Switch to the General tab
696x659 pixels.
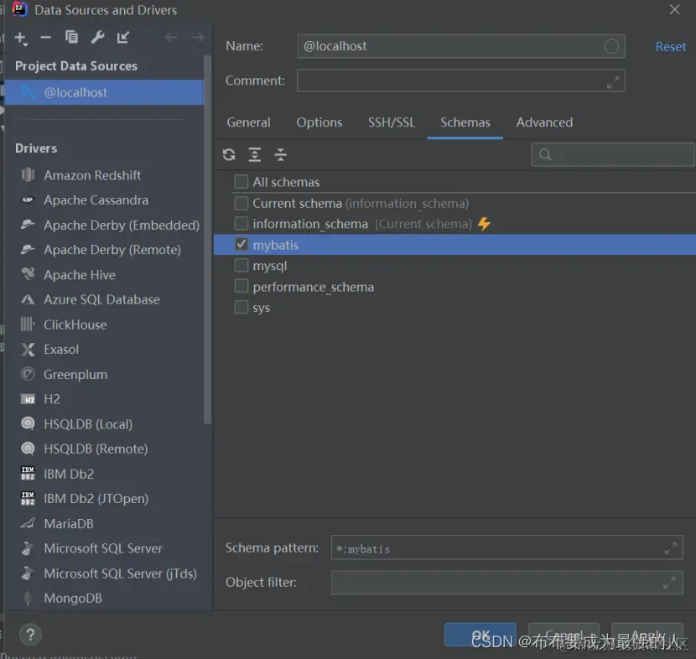click(x=248, y=122)
